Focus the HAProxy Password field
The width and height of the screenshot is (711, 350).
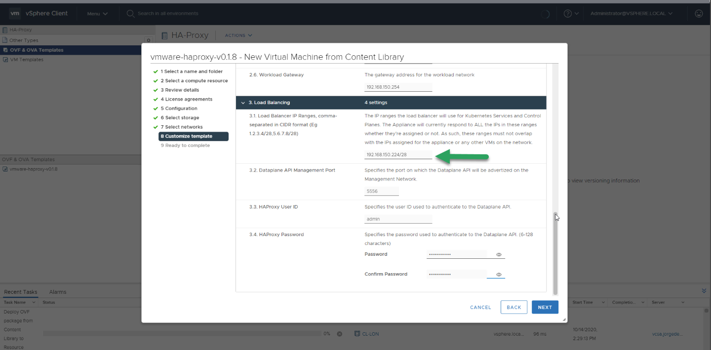click(457, 254)
